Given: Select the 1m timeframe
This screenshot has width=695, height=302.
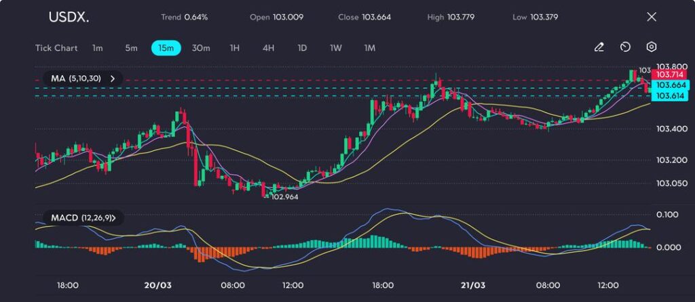Looking at the screenshot, I should [x=98, y=48].
